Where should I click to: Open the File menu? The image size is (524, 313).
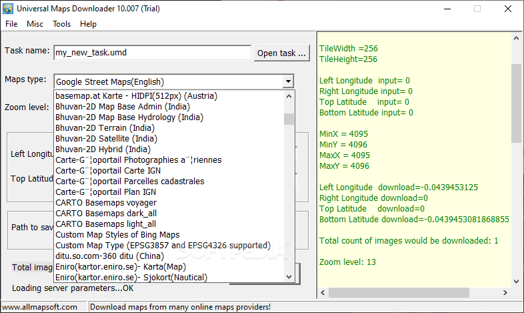11,24
